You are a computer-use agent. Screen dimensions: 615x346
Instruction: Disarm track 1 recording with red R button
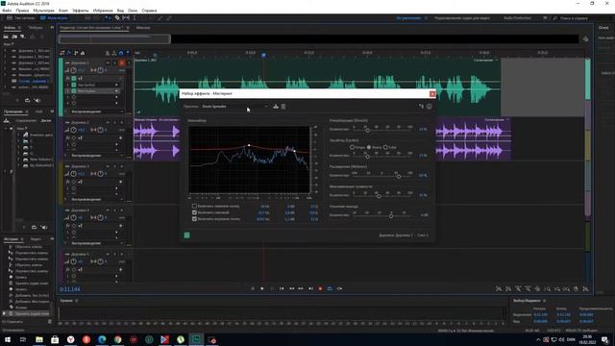pyautogui.click(x=122, y=62)
